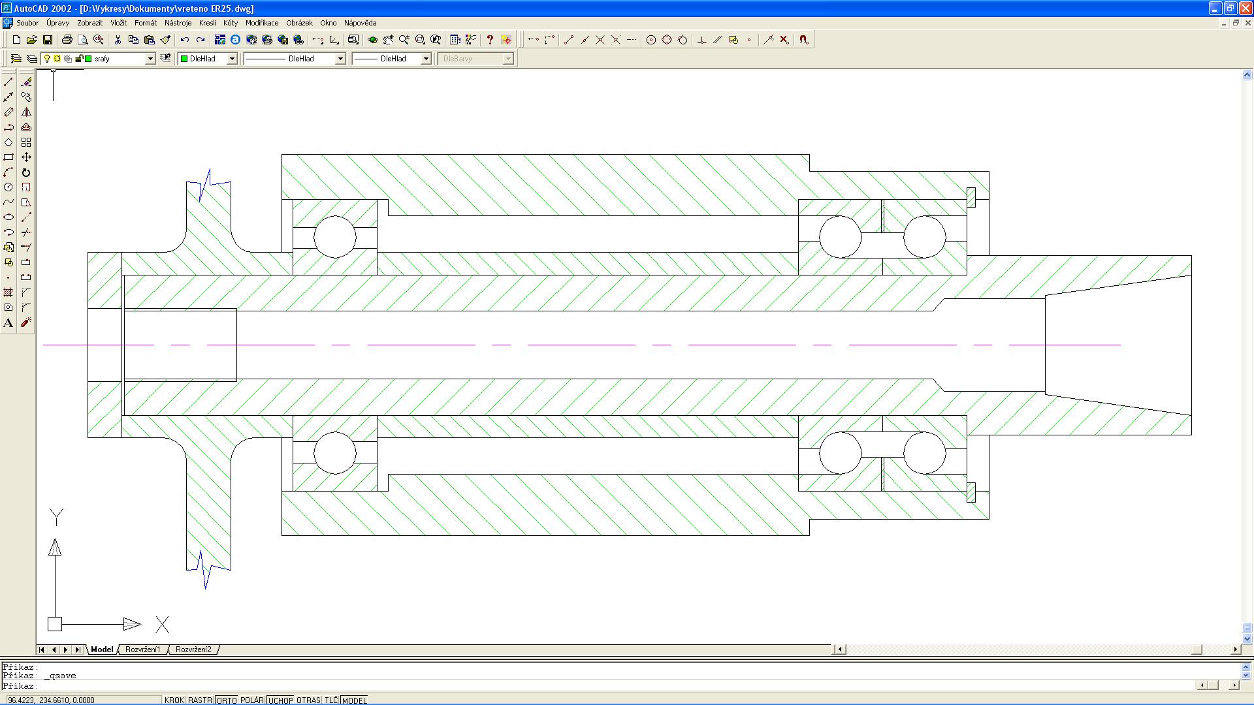Select the Mirror modify tool
The width and height of the screenshot is (1254, 705).
pos(26,112)
